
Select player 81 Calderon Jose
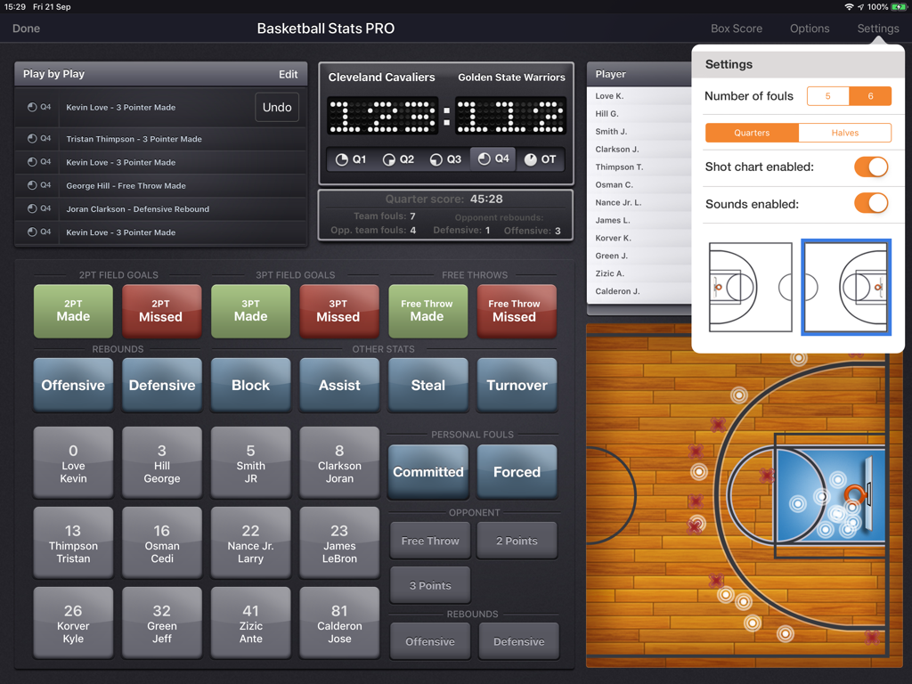(x=339, y=623)
